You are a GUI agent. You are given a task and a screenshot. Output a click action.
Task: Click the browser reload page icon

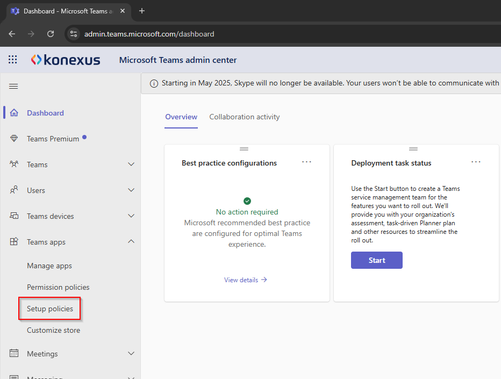click(51, 34)
